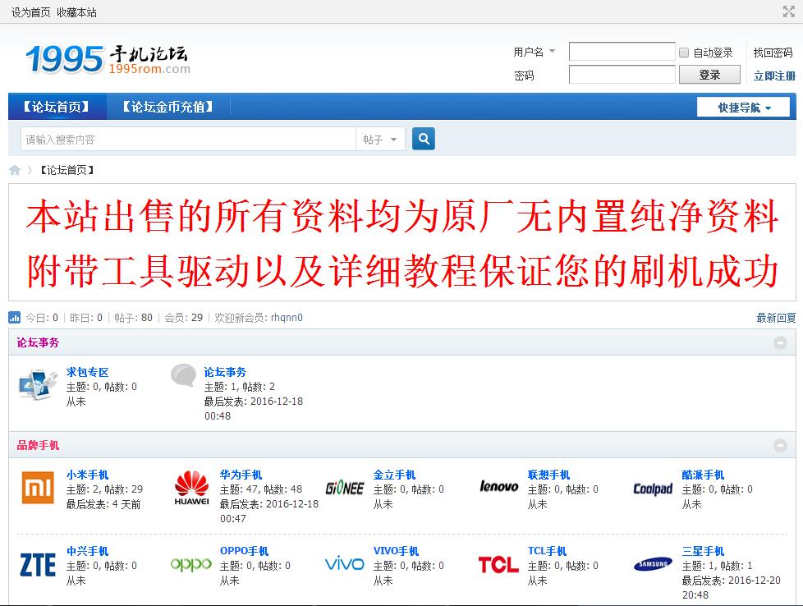
Task: Click the TCL logo icon
Action: [498, 564]
